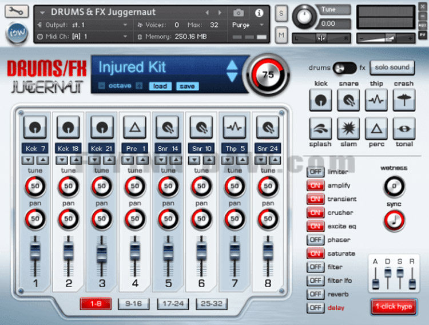Screen dimensions: 429x325
Task: Step Kck 7 sample down
Action: 28,160
